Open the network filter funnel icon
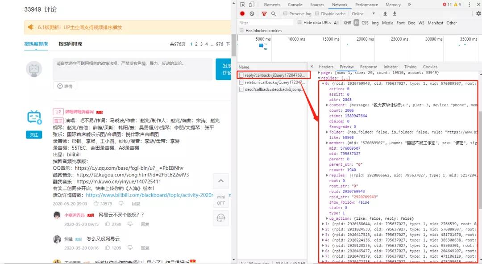Viewport: 482px width, 264px height. pos(264,14)
